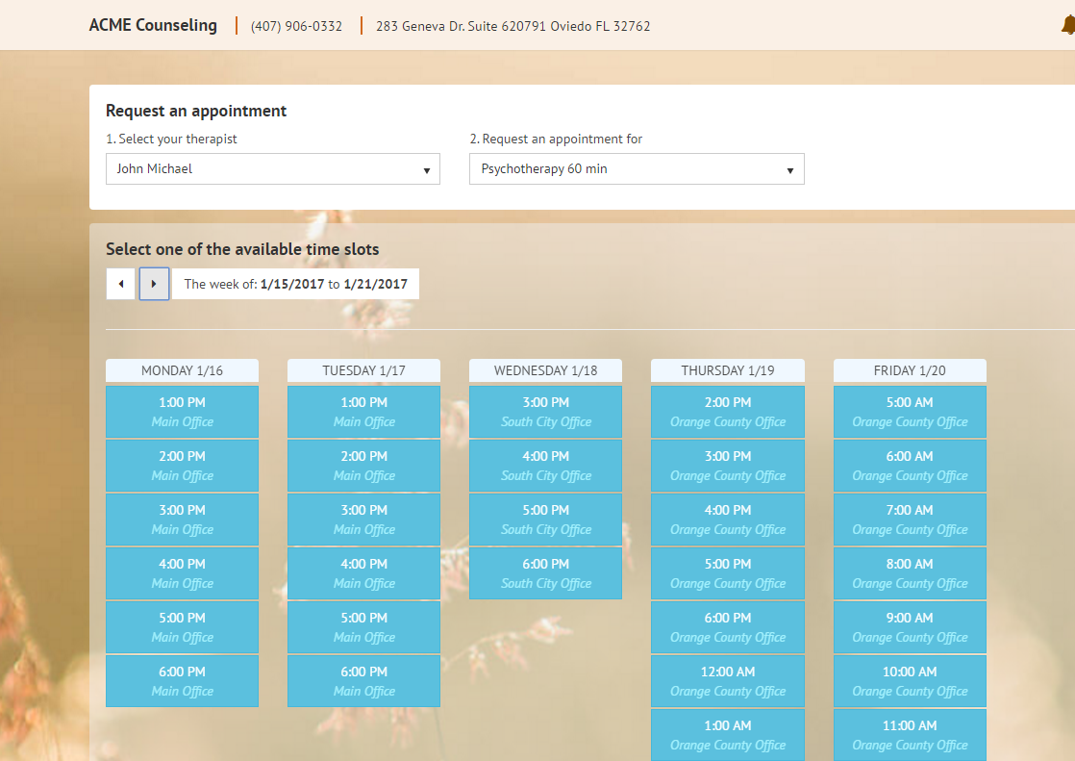Select Friday 5:00 AM Orange County slot

[x=910, y=412]
